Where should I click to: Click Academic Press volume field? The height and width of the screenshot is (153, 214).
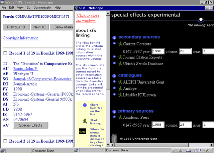click(x=185, y=125)
